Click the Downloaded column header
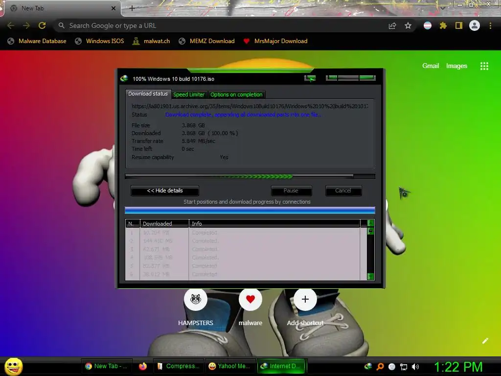The width and height of the screenshot is (501, 376). (164, 223)
